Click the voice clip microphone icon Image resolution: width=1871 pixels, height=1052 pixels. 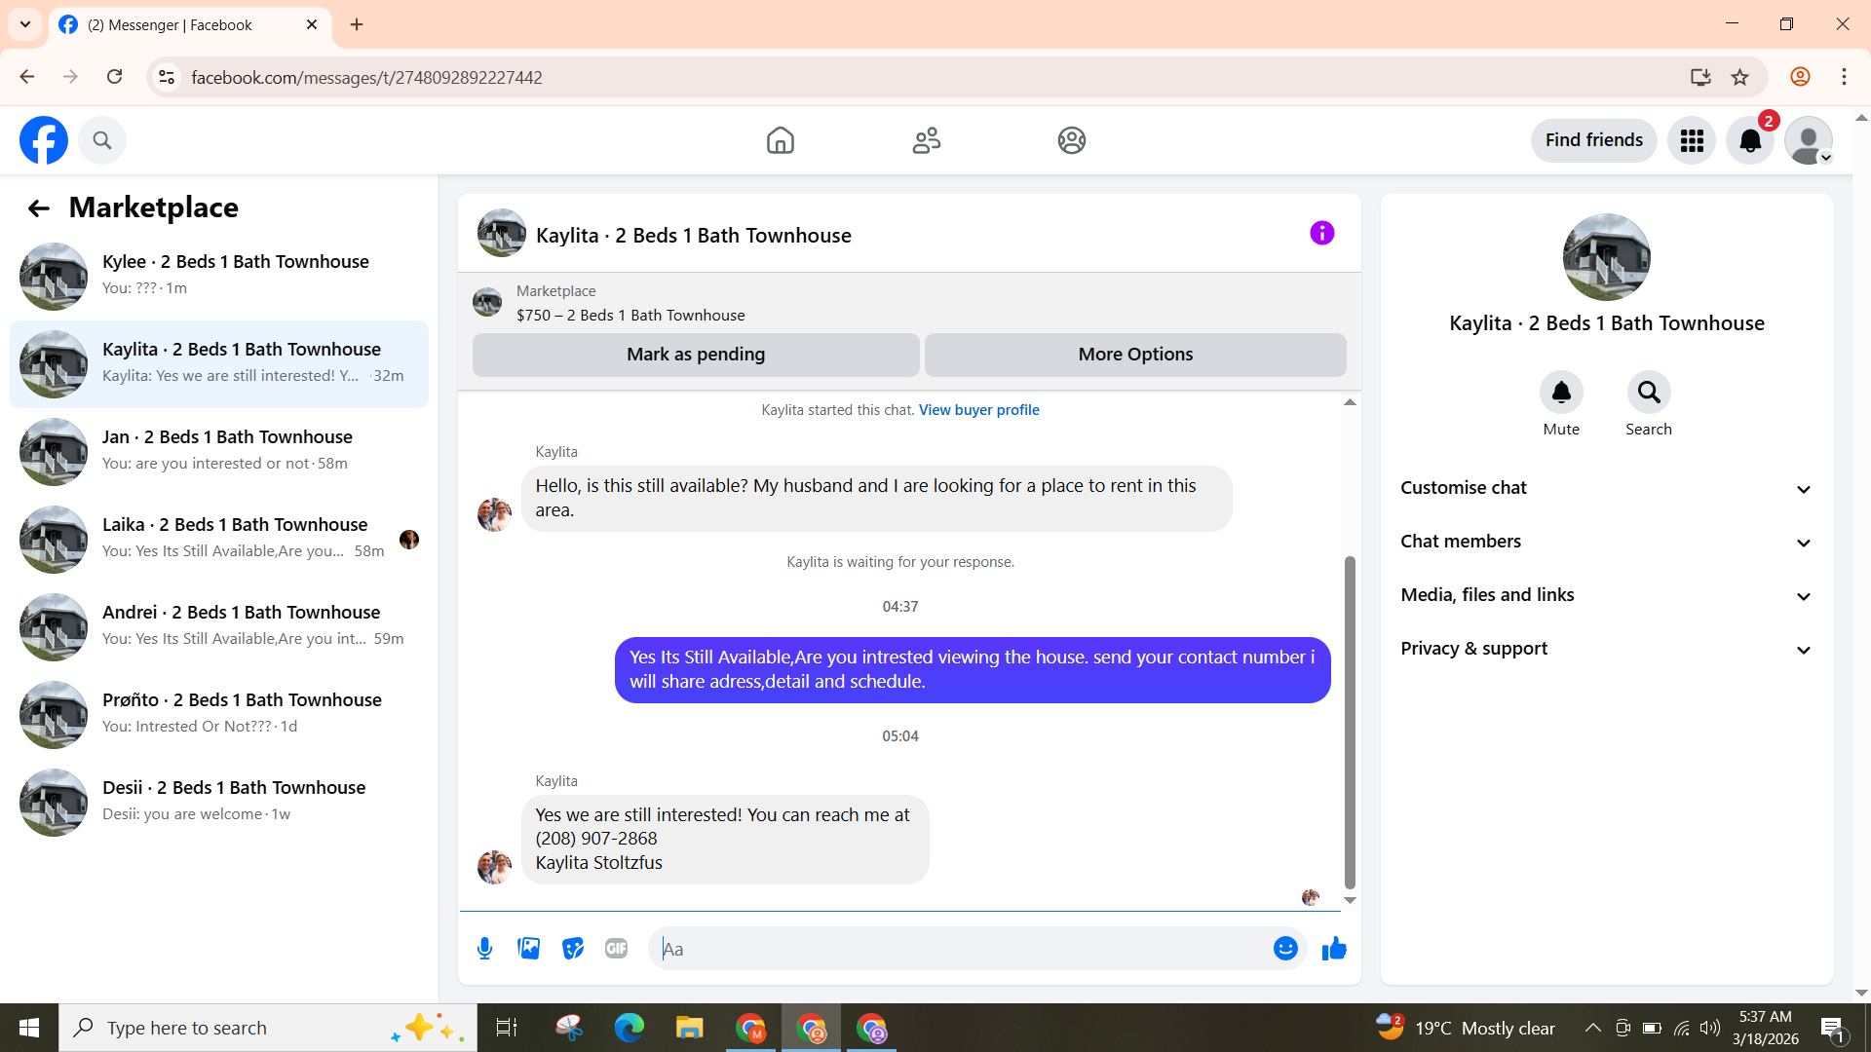click(x=484, y=949)
